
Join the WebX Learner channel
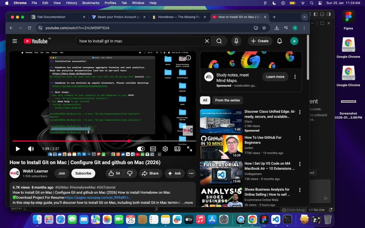62,173
